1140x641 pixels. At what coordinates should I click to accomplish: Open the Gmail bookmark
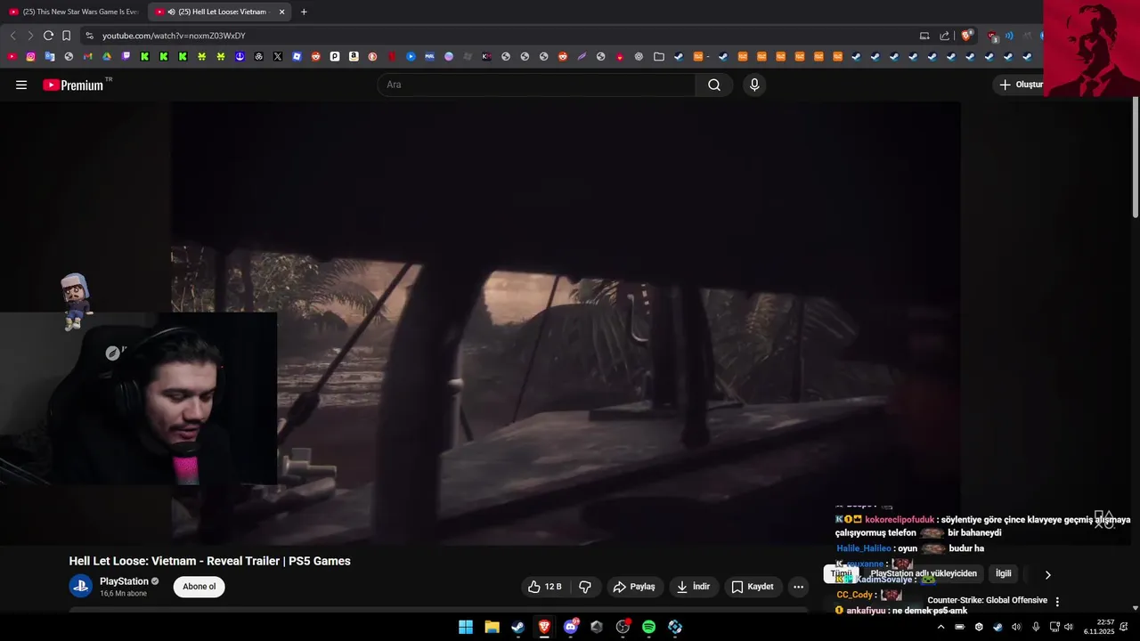tap(87, 56)
